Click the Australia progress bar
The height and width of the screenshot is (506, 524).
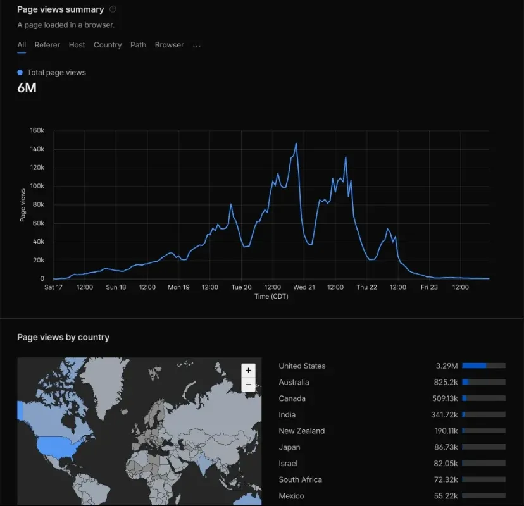click(484, 382)
